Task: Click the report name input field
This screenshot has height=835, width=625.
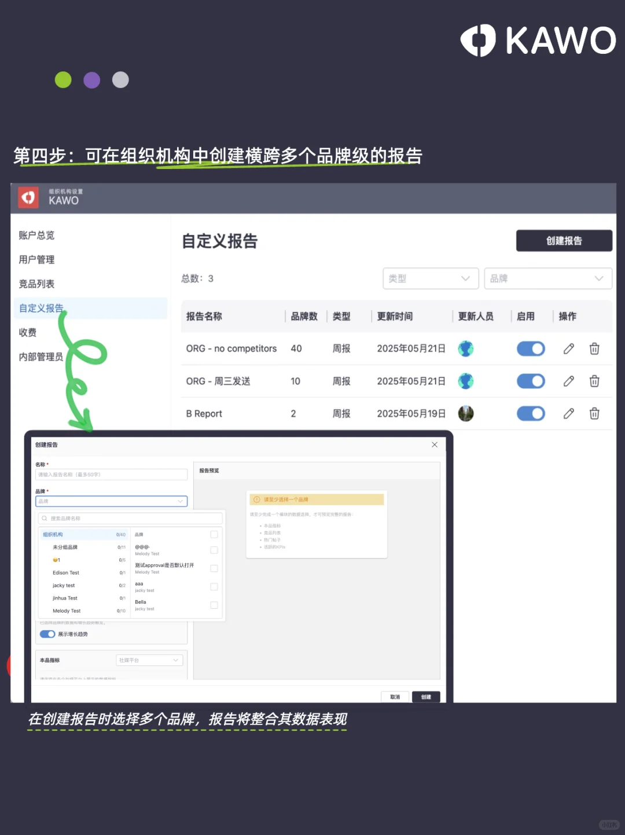Action: click(x=111, y=474)
